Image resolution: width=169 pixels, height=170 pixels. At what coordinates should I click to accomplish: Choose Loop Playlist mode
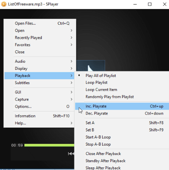click(x=122, y=83)
